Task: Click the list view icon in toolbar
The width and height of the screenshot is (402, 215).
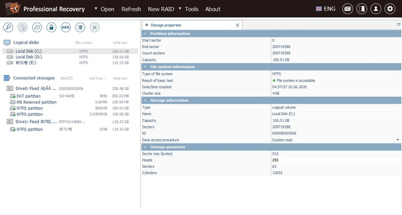Action: pos(80,27)
